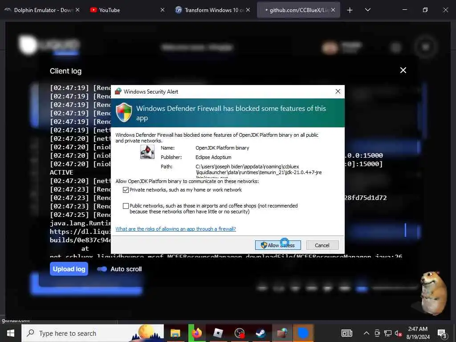Click the muted volume tray icon
Image resolution: width=456 pixels, height=342 pixels.
pos(398,333)
